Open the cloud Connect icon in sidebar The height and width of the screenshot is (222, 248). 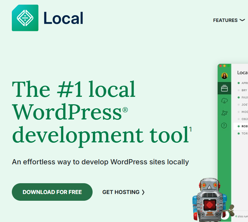pos(224,101)
